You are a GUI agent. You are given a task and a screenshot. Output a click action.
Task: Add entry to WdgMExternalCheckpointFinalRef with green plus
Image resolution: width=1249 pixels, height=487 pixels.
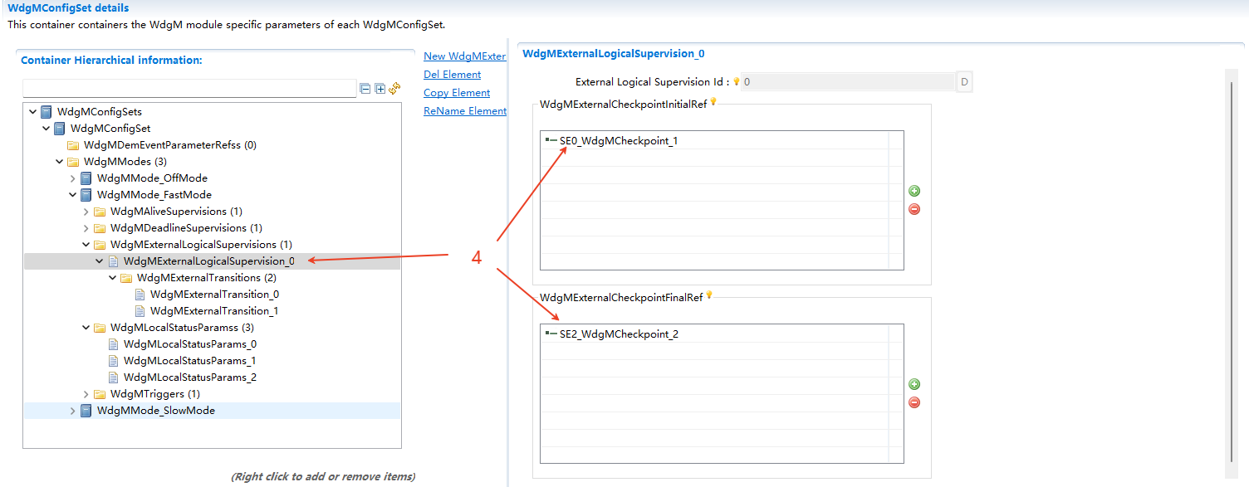pos(913,384)
